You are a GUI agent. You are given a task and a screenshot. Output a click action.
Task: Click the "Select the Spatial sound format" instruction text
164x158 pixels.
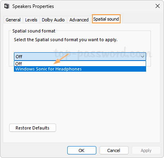pyautogui.click(x=66, y=40)
